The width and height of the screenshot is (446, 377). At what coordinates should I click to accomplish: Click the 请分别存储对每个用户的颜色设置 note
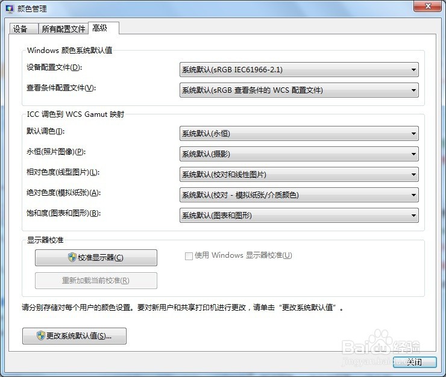click(183, 307)
